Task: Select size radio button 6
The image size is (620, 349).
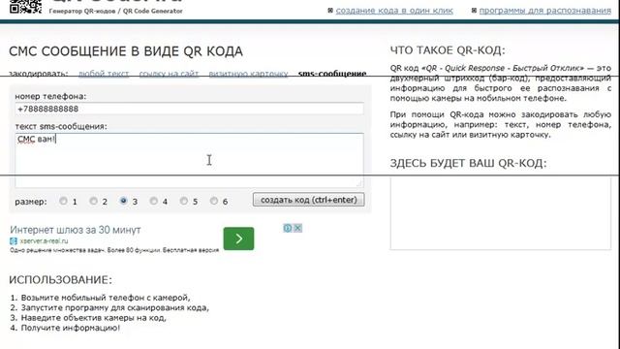Action: (x=213, y=201)
